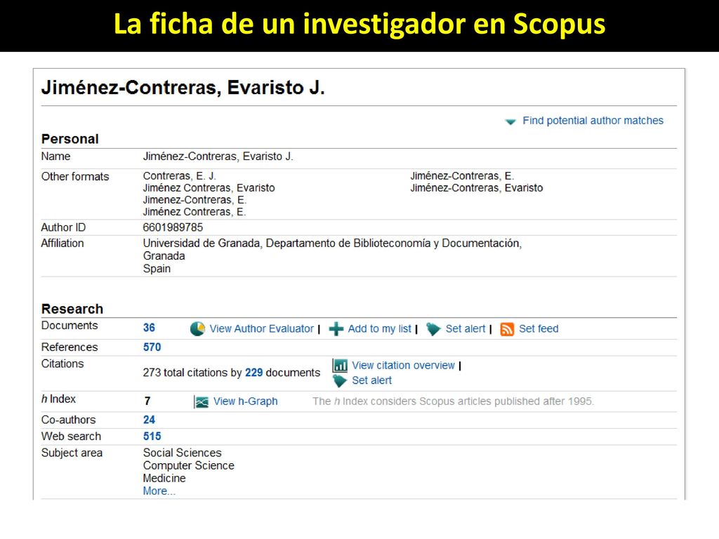719x539 pixels.
Task: Click the References row label
Action: 70,347
